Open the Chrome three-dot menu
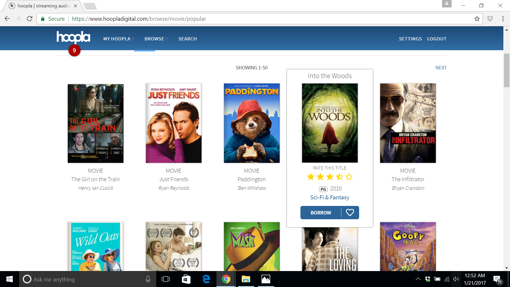The height and width of the screenshot is (287, 510). coord(503,19)
